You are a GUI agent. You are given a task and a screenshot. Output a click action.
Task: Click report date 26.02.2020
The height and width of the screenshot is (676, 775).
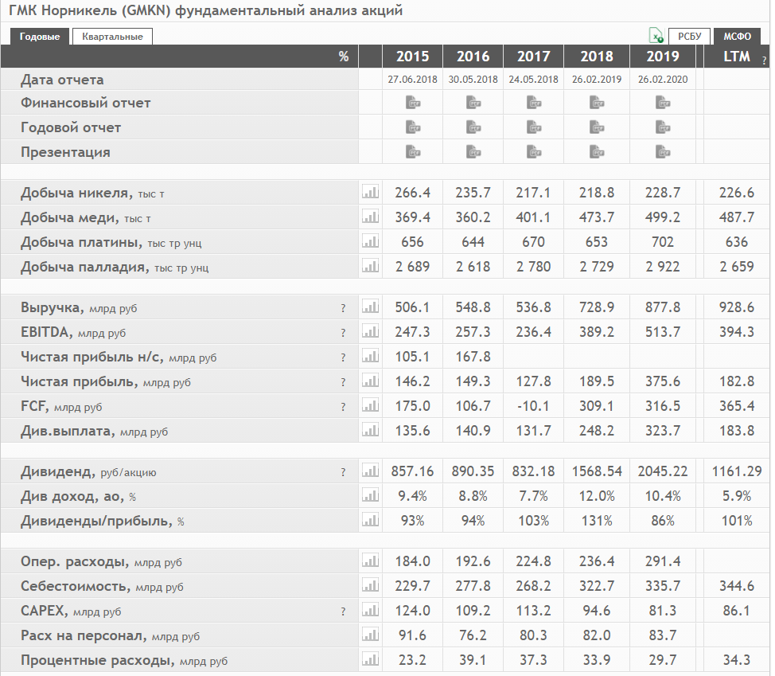click(x=663, y=79)
